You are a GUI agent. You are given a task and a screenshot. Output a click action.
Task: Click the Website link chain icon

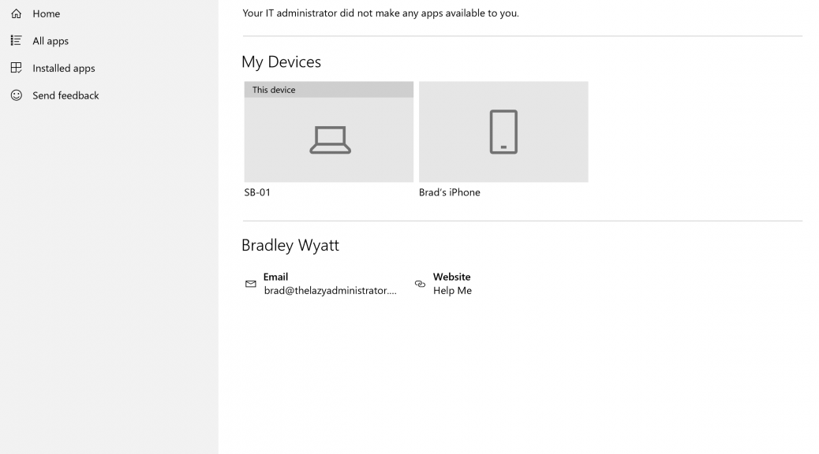(x=420, y=284)
